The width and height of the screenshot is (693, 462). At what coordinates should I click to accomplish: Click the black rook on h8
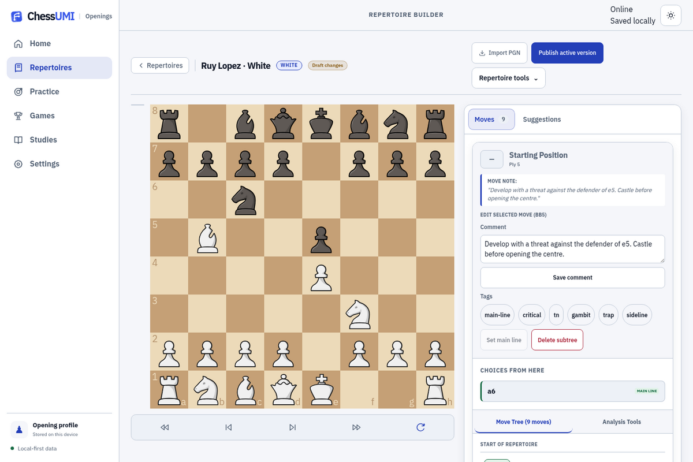[435, 123]
